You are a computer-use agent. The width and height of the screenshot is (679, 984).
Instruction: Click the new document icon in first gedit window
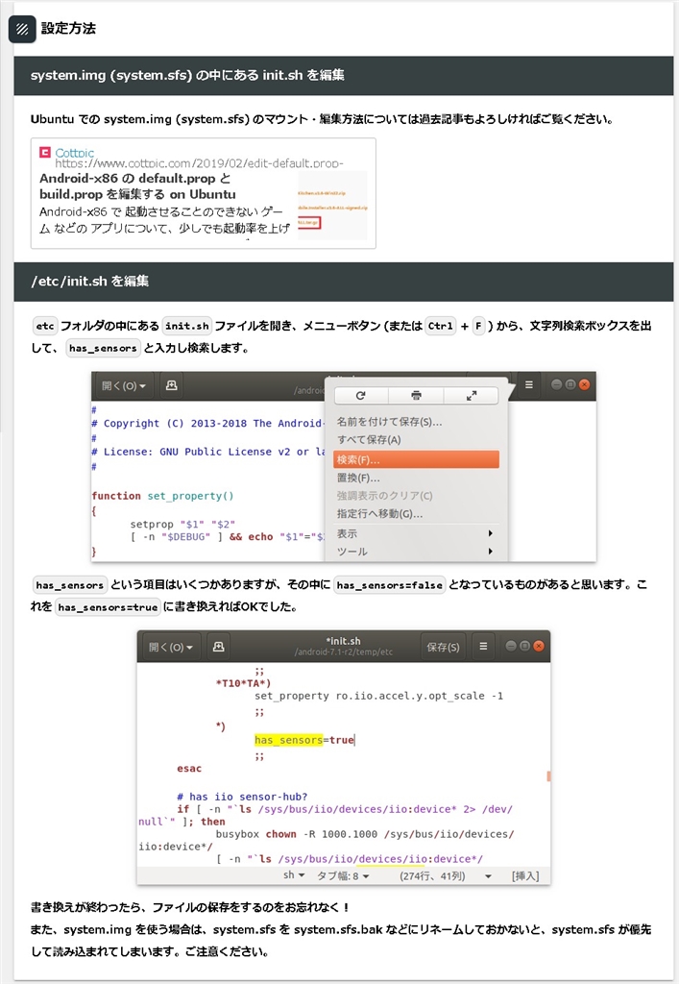(171, 385)
